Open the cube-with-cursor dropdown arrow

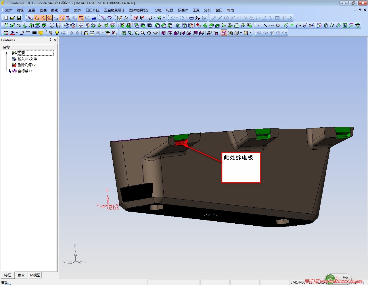(250, 33)
